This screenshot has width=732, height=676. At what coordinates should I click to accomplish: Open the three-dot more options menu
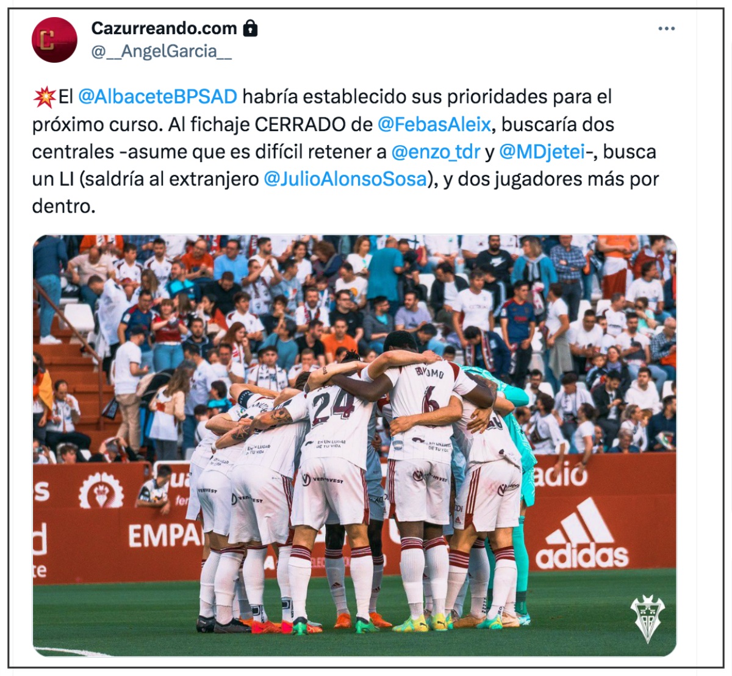[x=666, y=29]
